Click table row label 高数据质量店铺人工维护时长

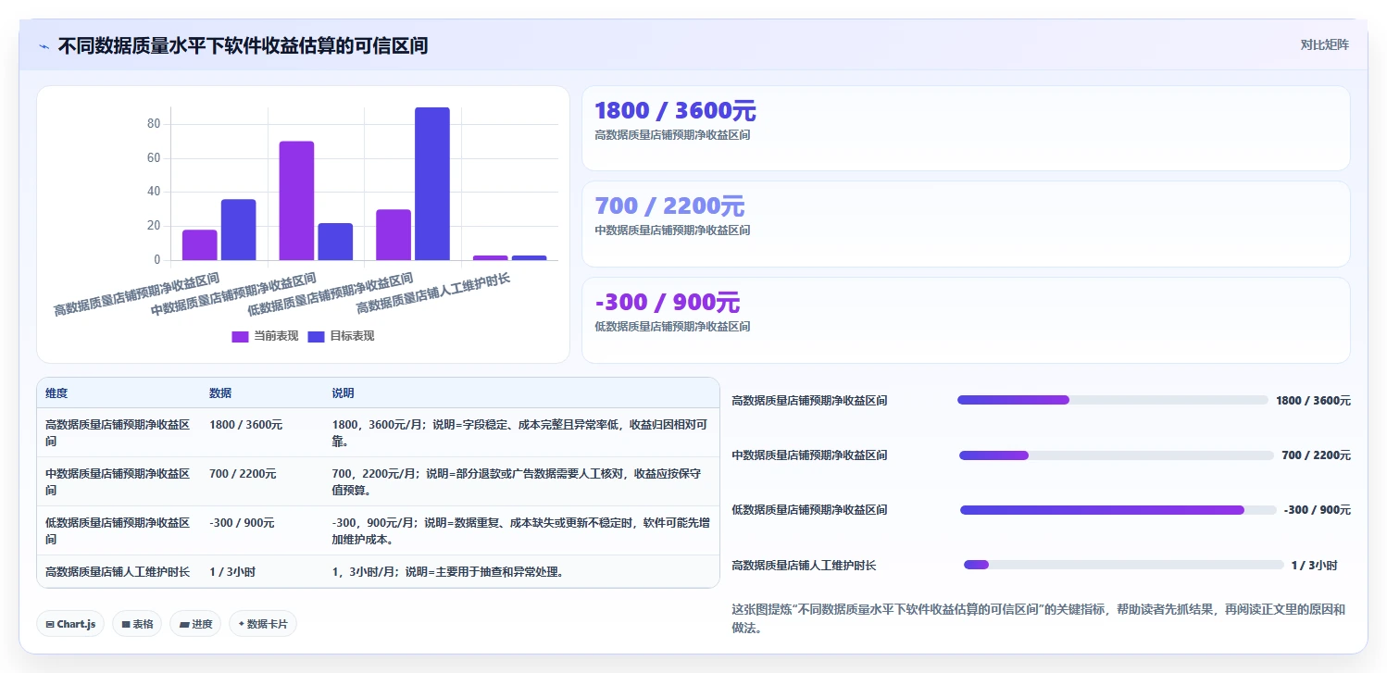pos(118,572)
